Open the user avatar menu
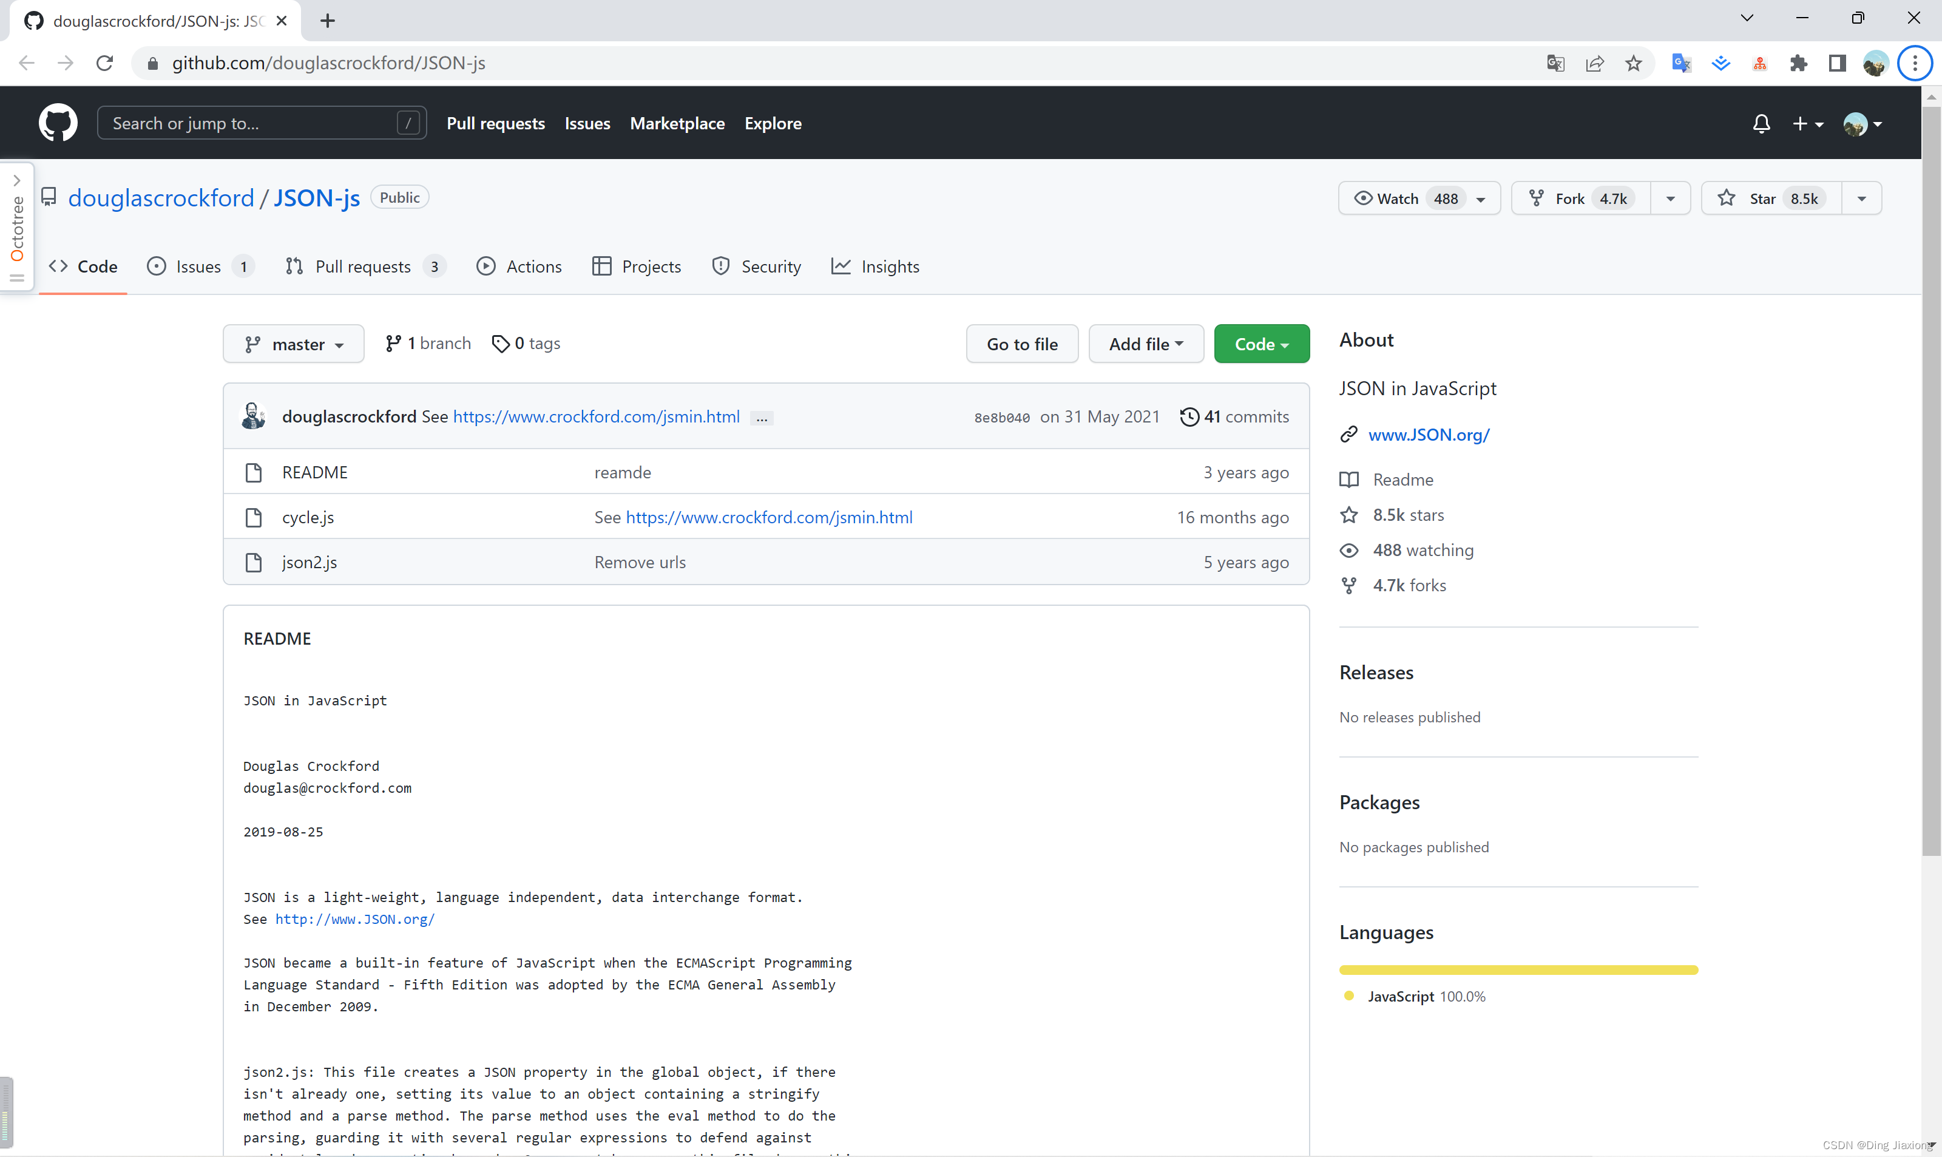 coord(1862,123)
